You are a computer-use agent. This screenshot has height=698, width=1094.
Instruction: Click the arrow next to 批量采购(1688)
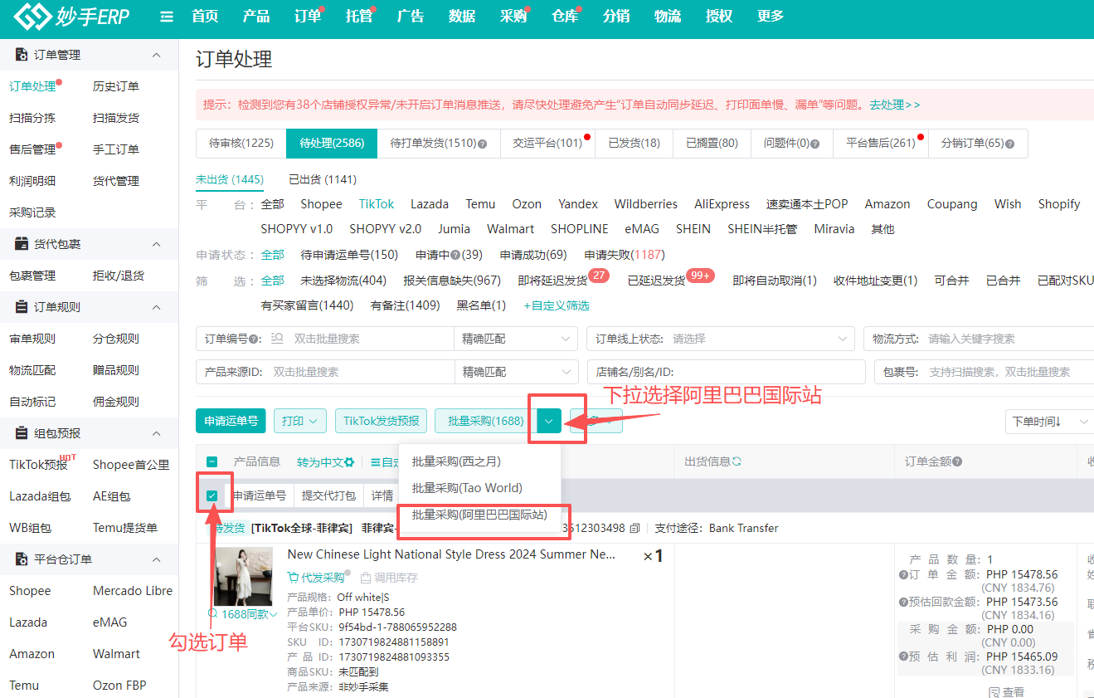(x=549, y=421)
